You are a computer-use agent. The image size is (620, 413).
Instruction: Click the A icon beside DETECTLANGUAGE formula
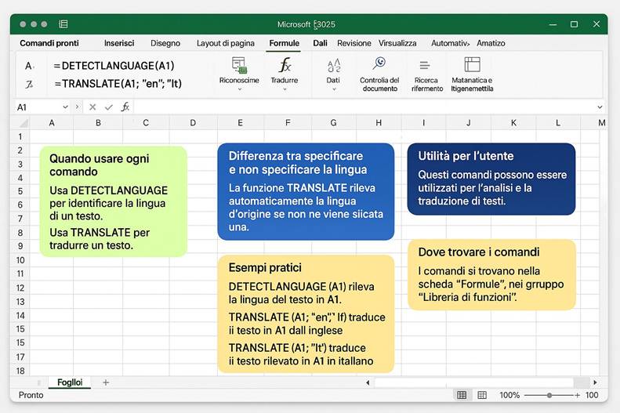[x=29, y=66]
